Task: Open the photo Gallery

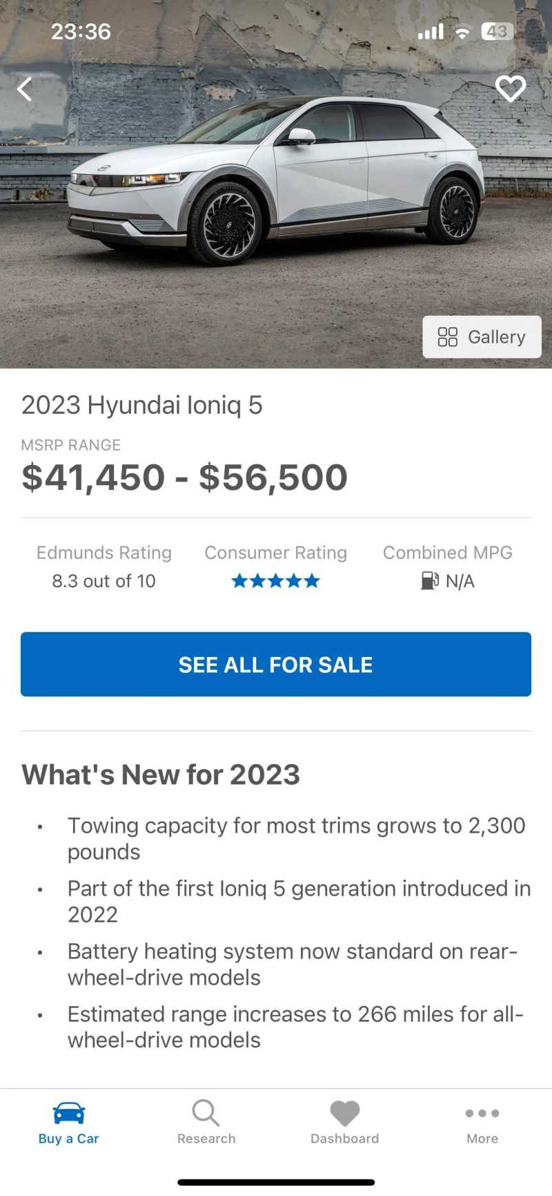Action: 482,337
